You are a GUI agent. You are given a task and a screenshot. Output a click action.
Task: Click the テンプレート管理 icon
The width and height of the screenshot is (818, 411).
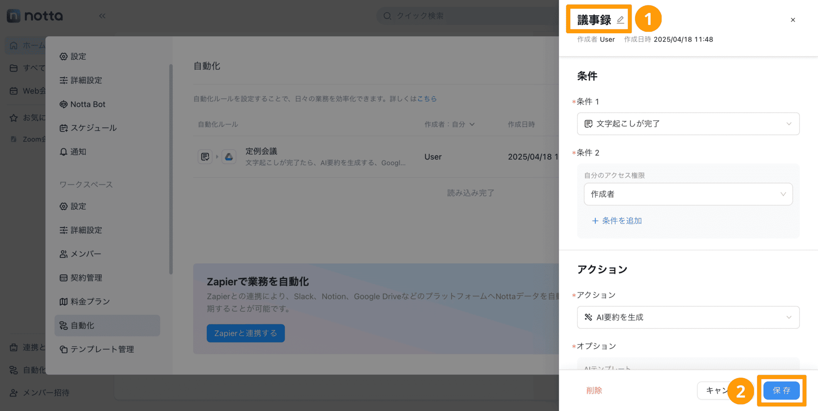tap(63, 350)
